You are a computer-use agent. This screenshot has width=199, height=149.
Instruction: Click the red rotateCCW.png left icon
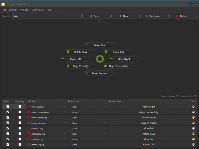(x=29, y=134)
